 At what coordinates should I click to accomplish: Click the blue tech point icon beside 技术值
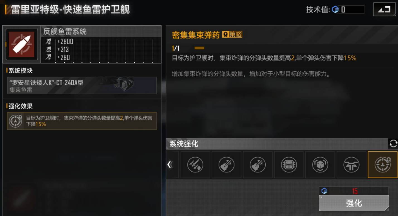pos(335,10)
